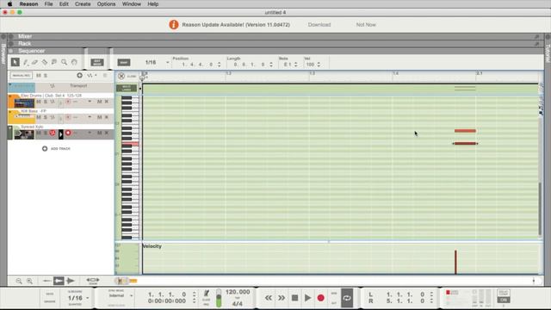Click the Stop transport button
This screenshot has height=310, width=551.
[x=294, y=298]
